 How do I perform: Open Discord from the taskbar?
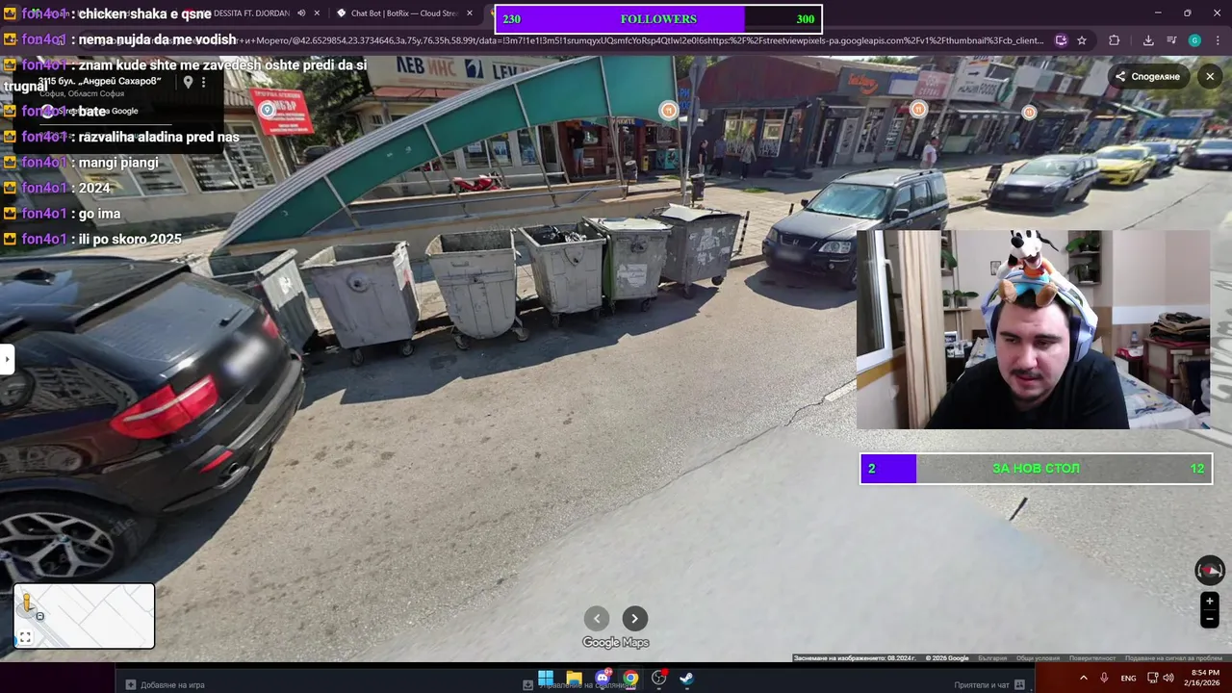tap(603, 679)
